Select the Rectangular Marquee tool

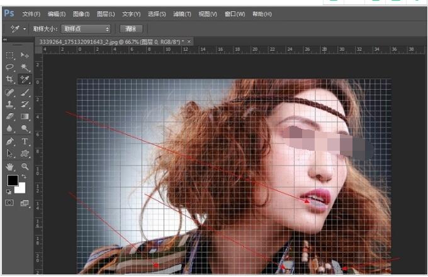(9, 55)
